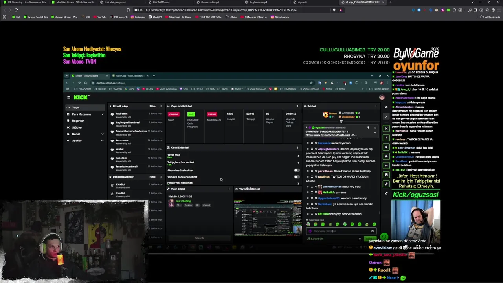Open Yayın İstatistikleri three-dot menu

pos(297,106)
